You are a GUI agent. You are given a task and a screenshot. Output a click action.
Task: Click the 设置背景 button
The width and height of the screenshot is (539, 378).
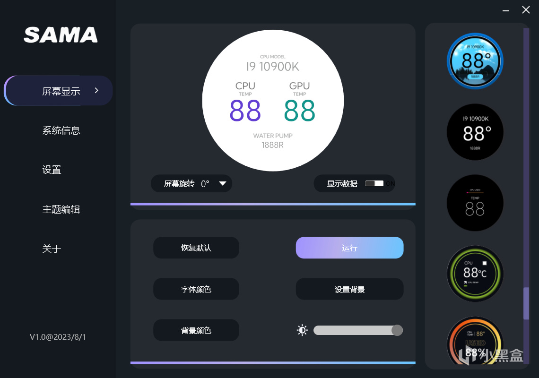[x=349, y=289]
